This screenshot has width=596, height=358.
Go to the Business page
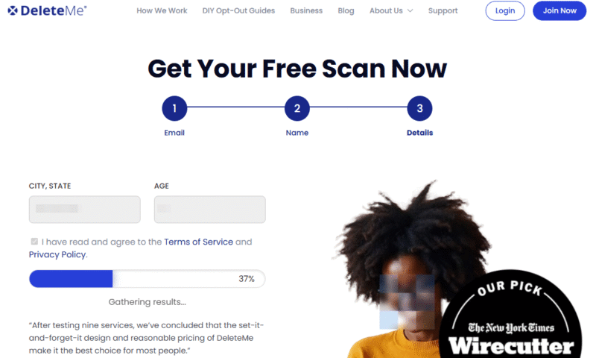coord(306,10)
